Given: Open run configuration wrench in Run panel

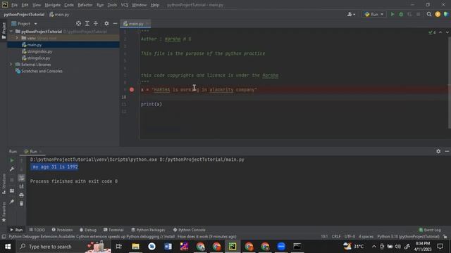Looking at the screenshot, I should point(12,169).
